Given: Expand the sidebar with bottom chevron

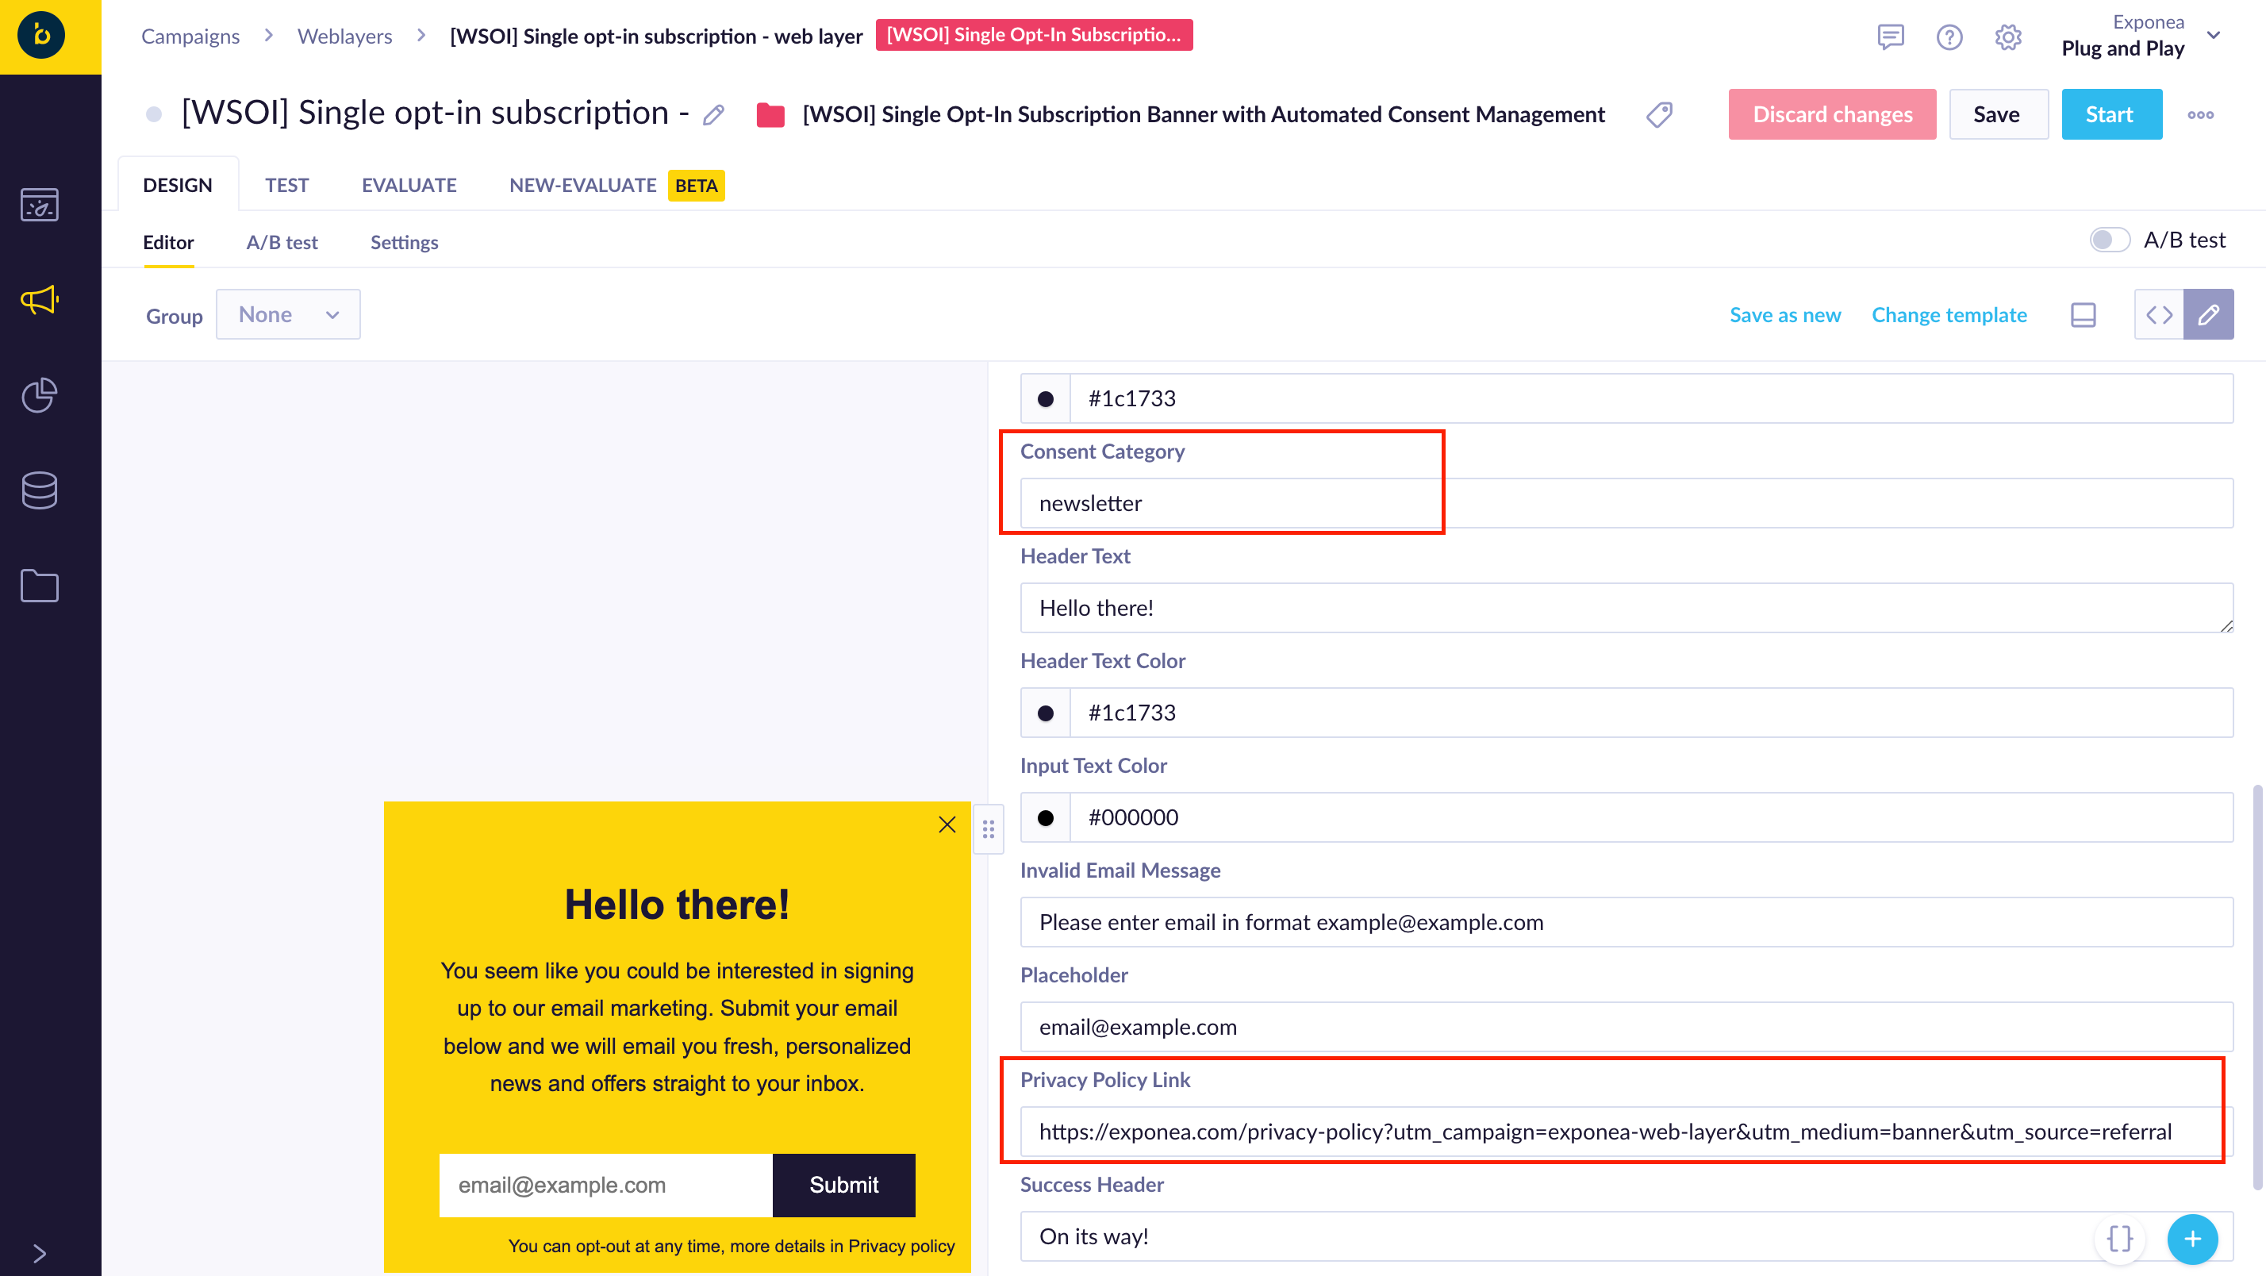Looking at the screenshot, I should (x=40, y=1253).
